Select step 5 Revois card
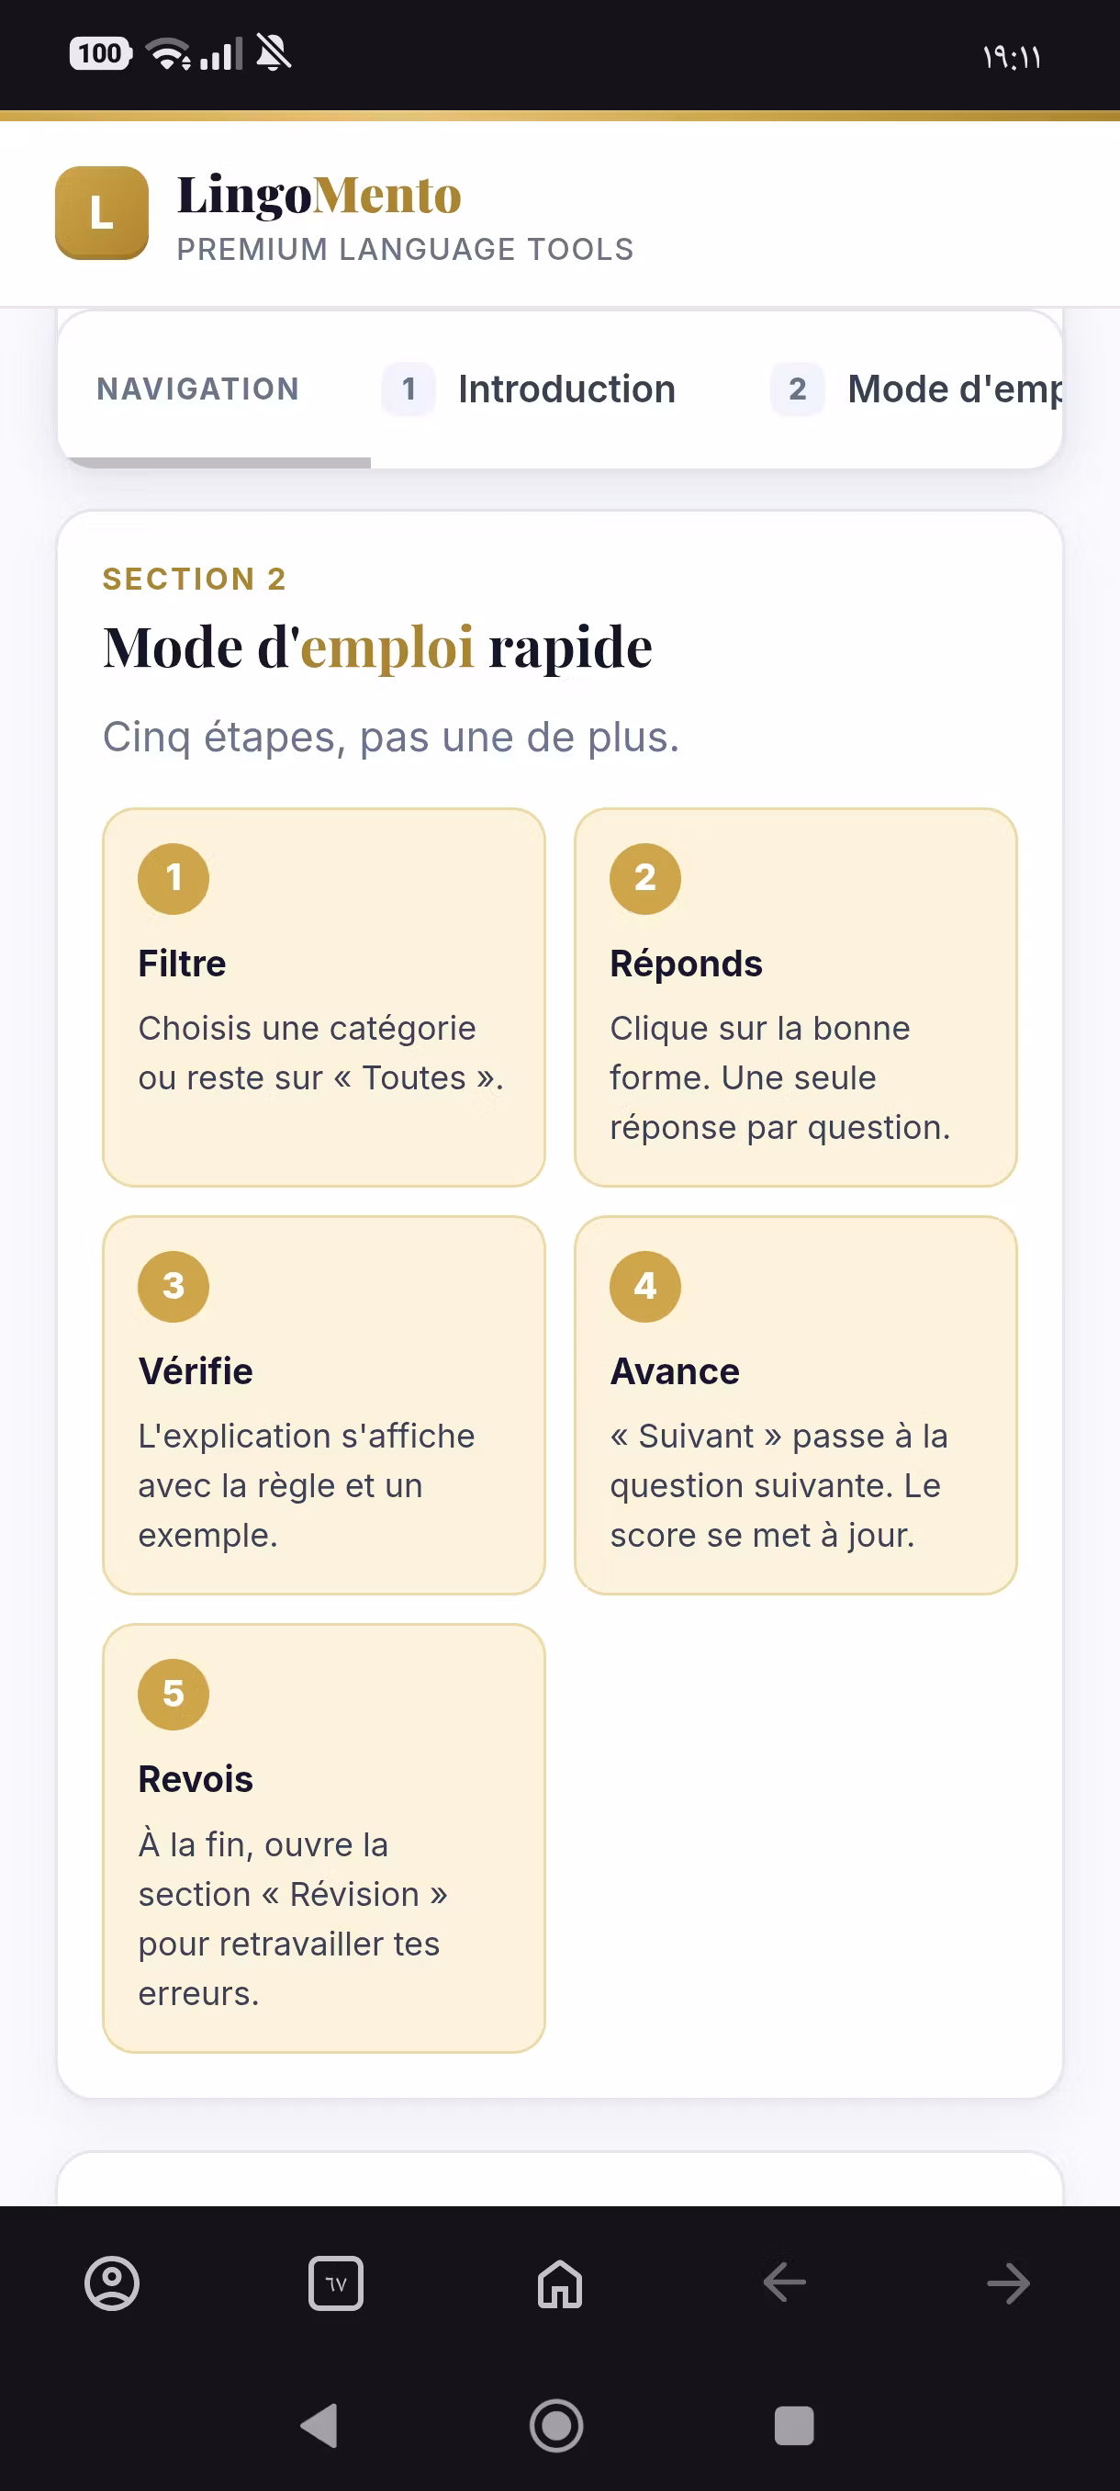This screenshot has width=1120, height=2491. 324,1837
